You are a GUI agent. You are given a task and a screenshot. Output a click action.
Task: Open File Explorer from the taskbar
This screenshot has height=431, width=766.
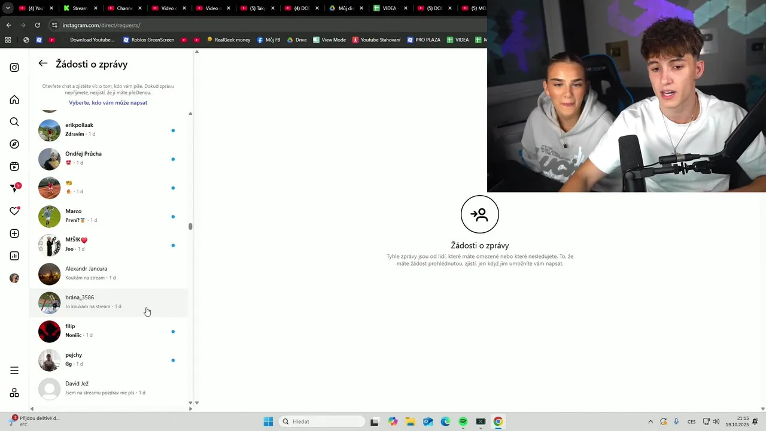tap(411, 421)
